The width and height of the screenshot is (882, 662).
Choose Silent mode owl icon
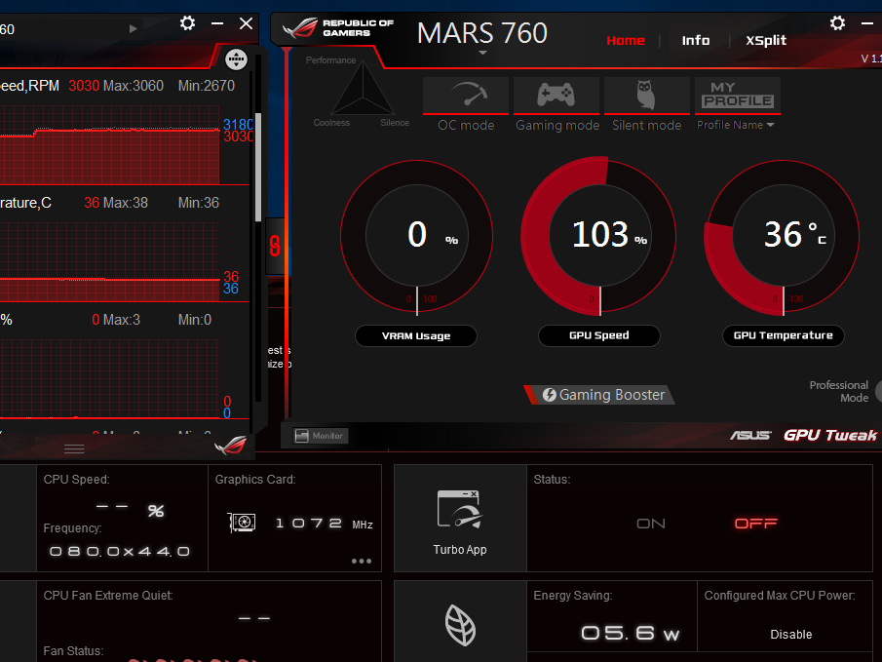[x=647, y=96]
